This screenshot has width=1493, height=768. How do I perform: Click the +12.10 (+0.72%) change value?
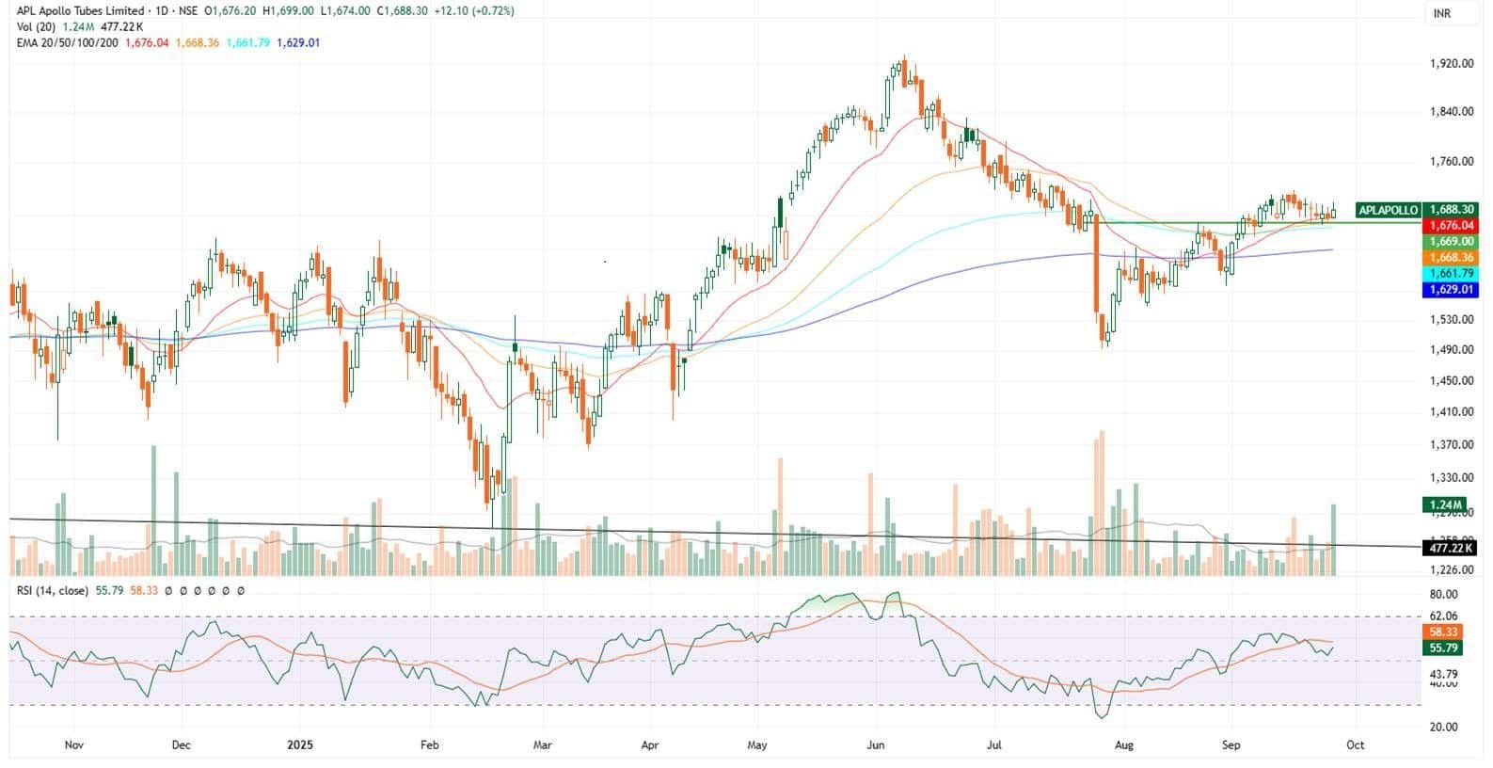[475, 11]
